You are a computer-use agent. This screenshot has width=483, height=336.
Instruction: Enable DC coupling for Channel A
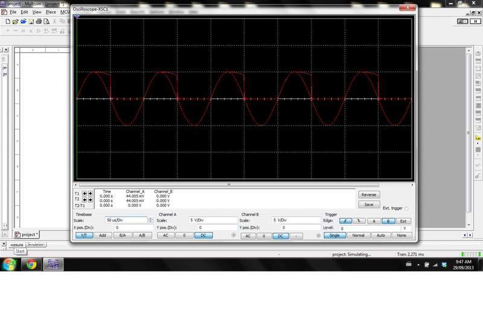click(x=203, y=236)
